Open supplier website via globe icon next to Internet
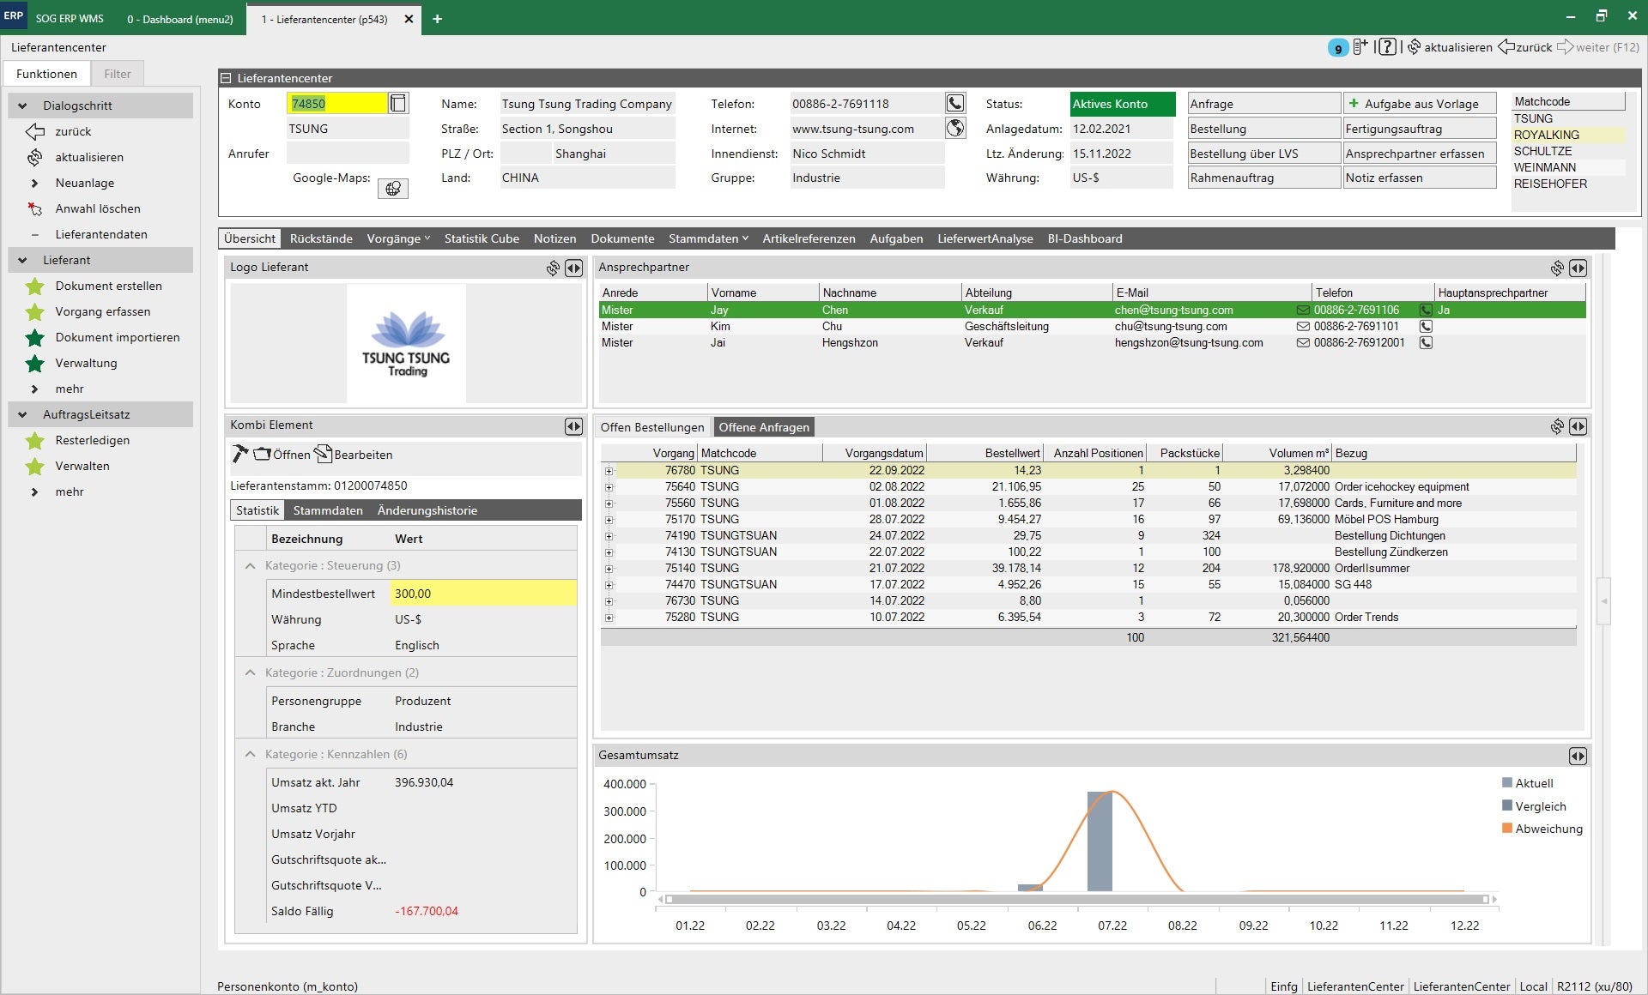Screen dimensions: 1648x995 pyautogui.click(x=954, y=129)
